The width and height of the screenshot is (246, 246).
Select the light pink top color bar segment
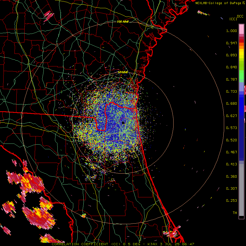pos(241,29)
